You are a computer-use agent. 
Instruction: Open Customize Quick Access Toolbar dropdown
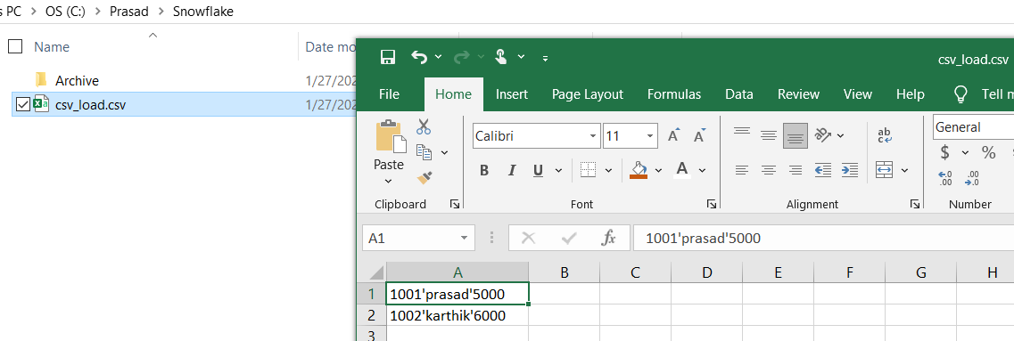coord(545,58)
